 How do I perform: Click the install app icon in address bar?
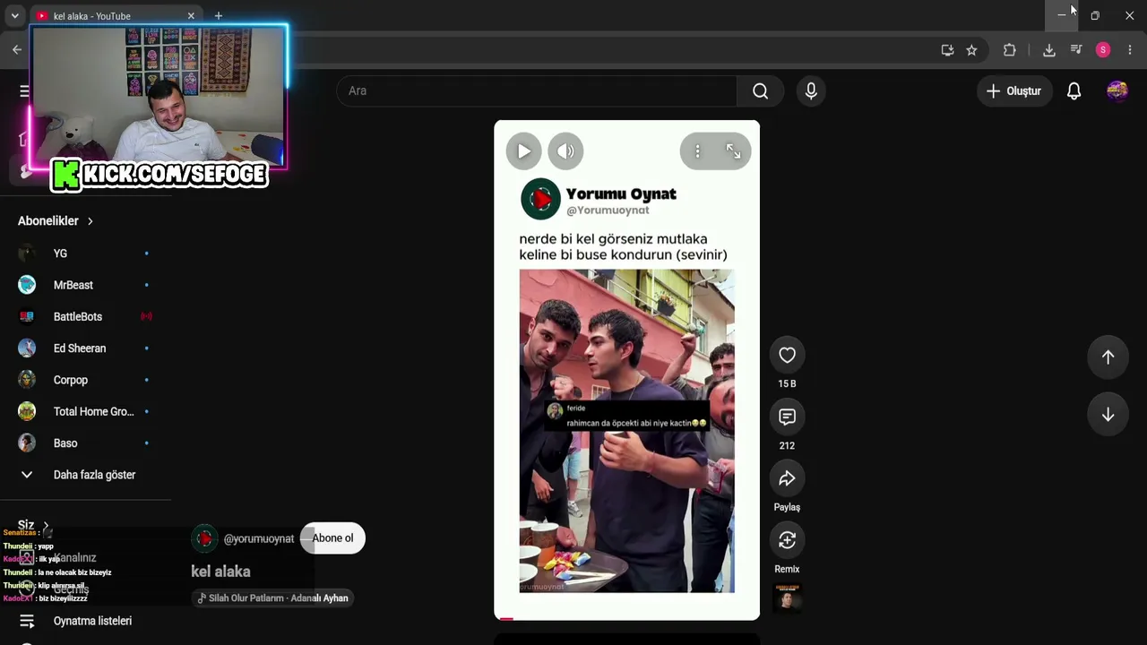(947, 50)
